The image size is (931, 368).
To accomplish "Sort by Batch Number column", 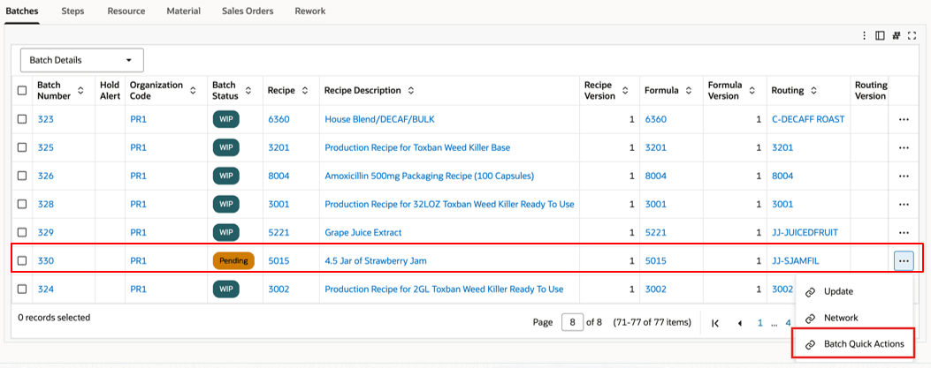I will 80,91.
